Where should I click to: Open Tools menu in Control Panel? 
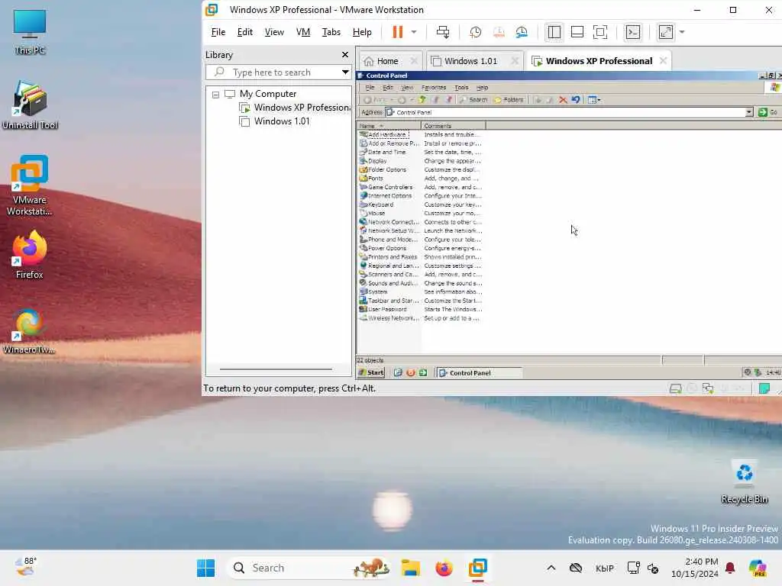click(x=461, y=87)
